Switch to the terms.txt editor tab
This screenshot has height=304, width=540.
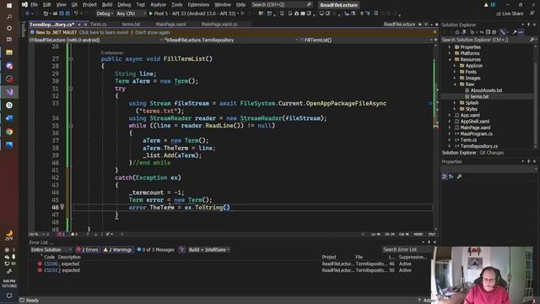pos(131,24)
